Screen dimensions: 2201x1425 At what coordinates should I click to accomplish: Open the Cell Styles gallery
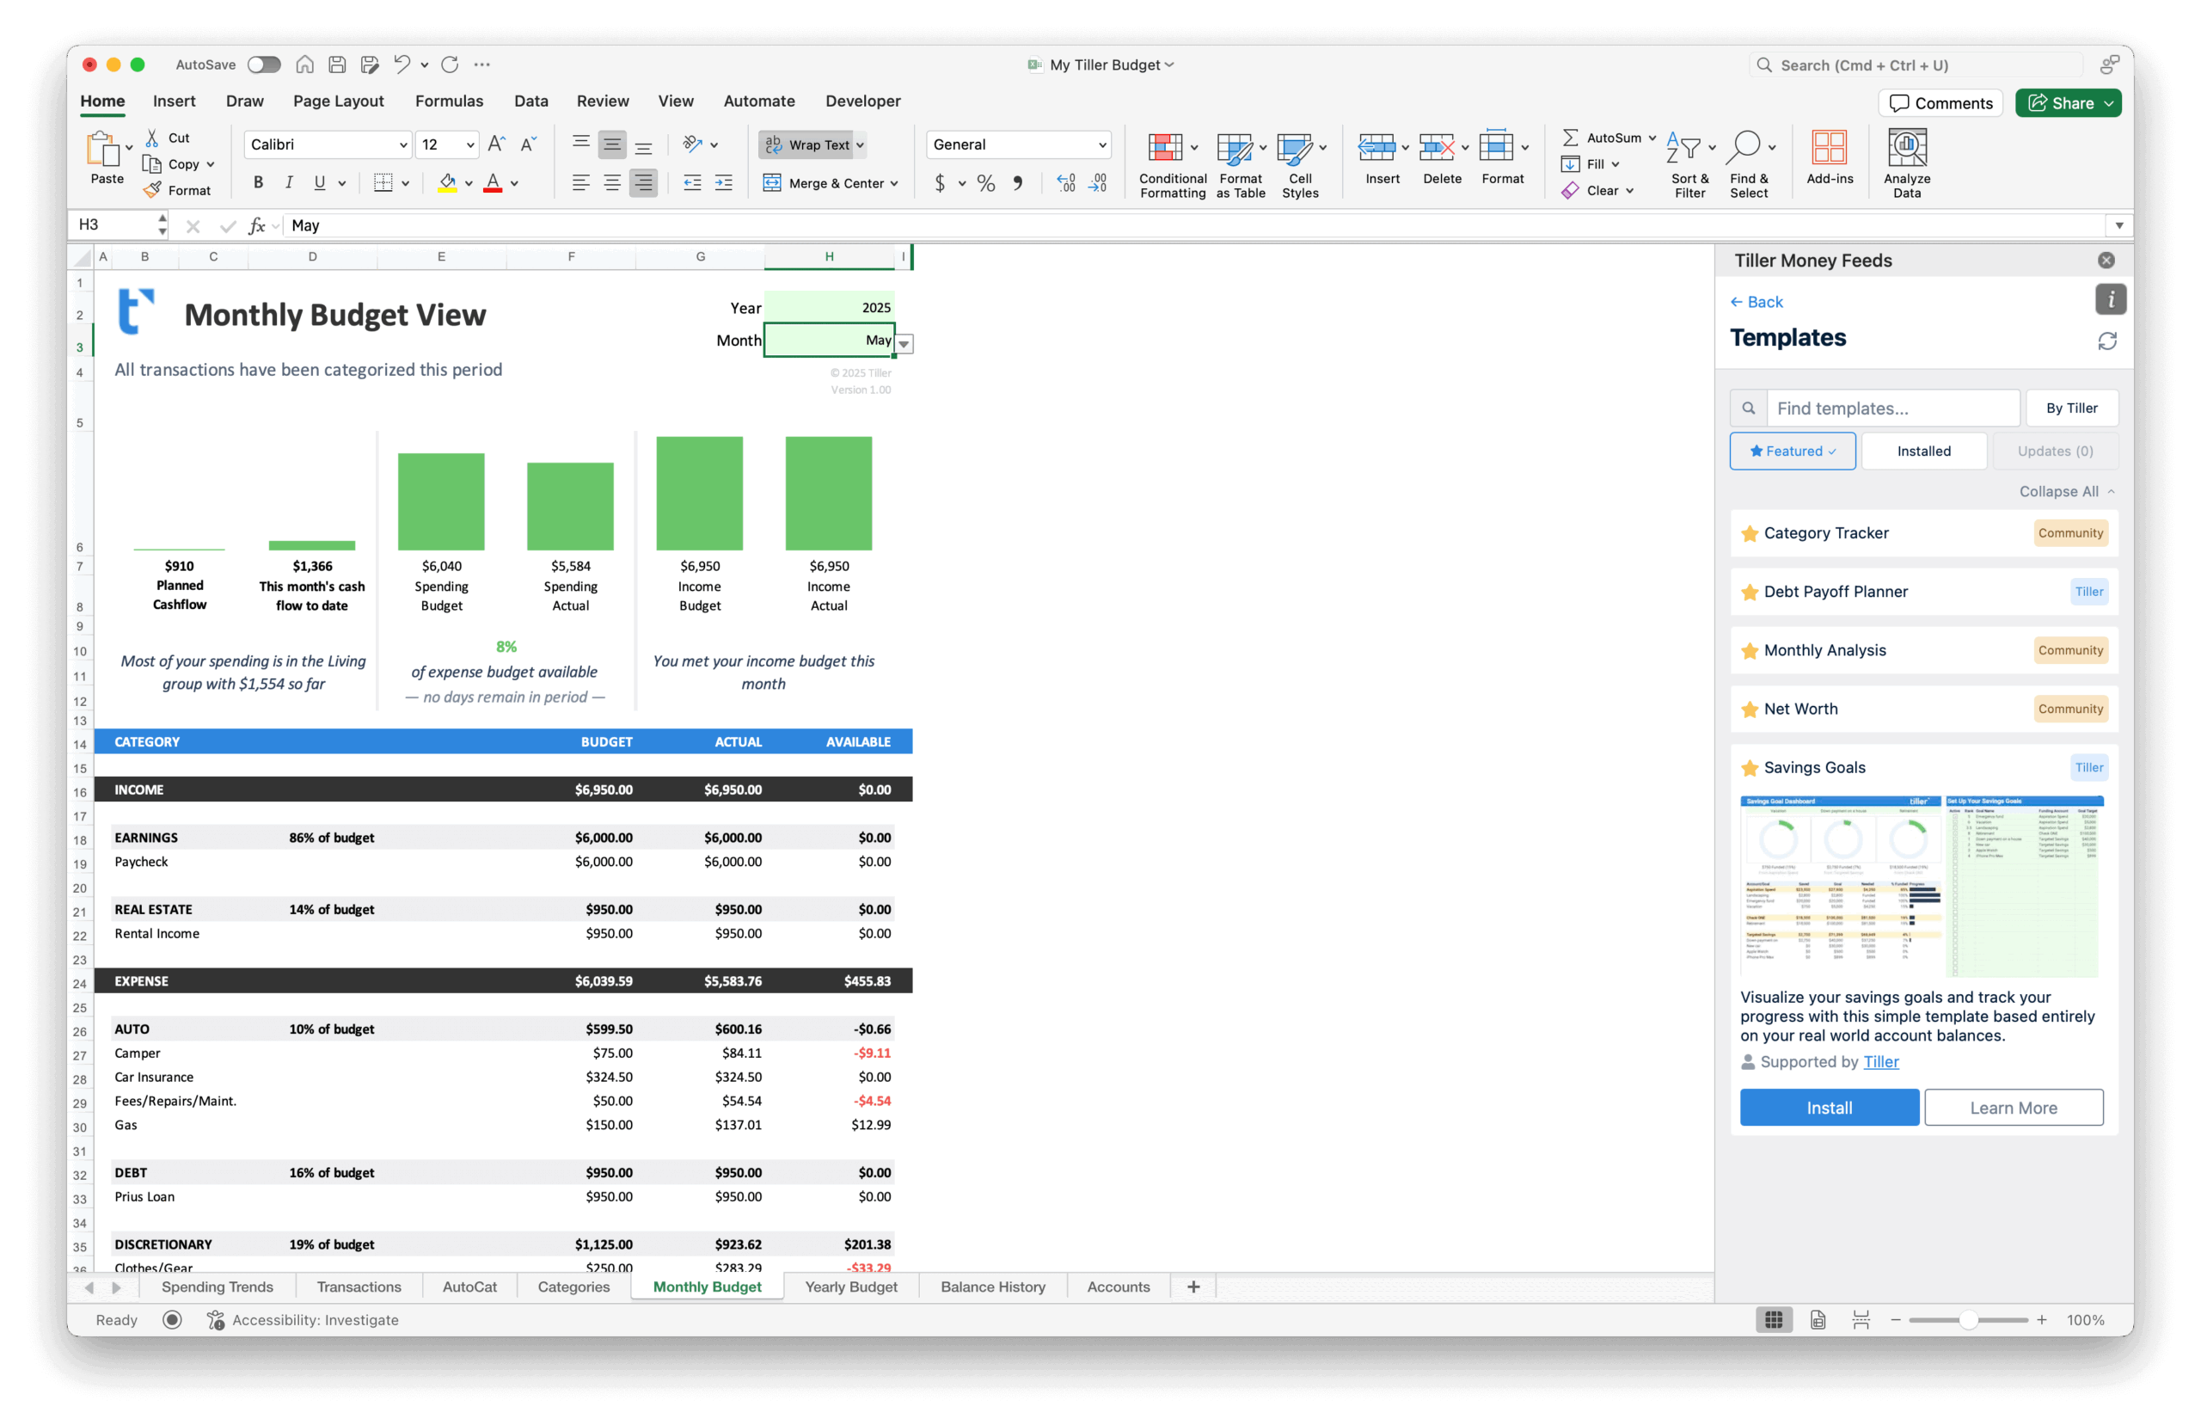(x=1300, y=165)
